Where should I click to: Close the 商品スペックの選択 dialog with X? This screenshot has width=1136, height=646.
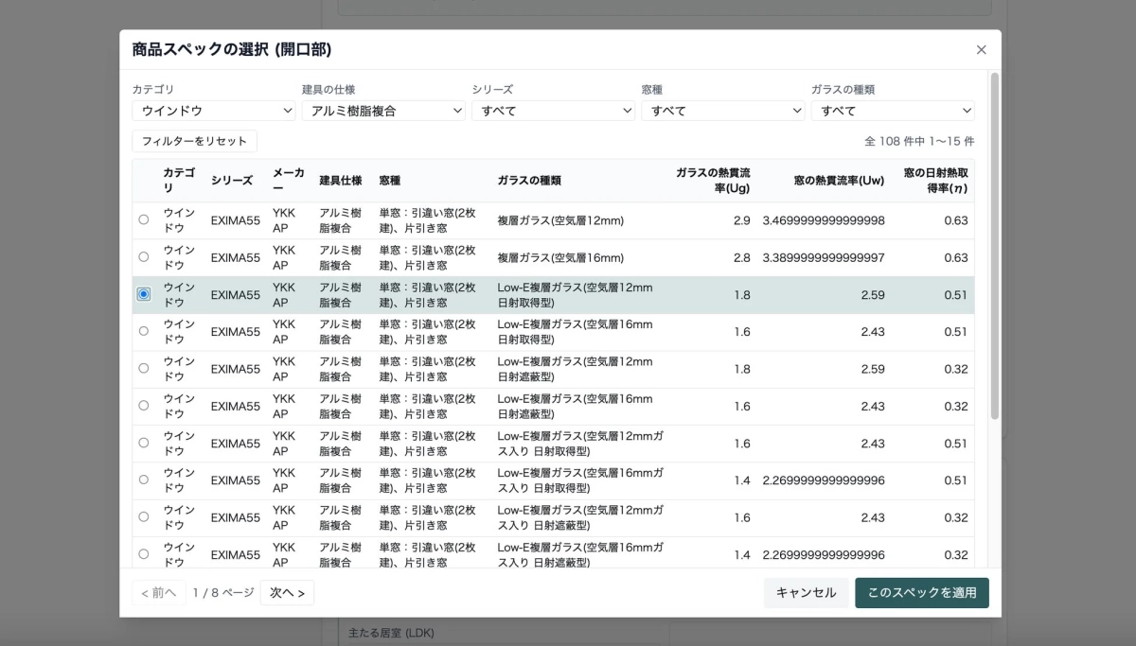(981, 50)
